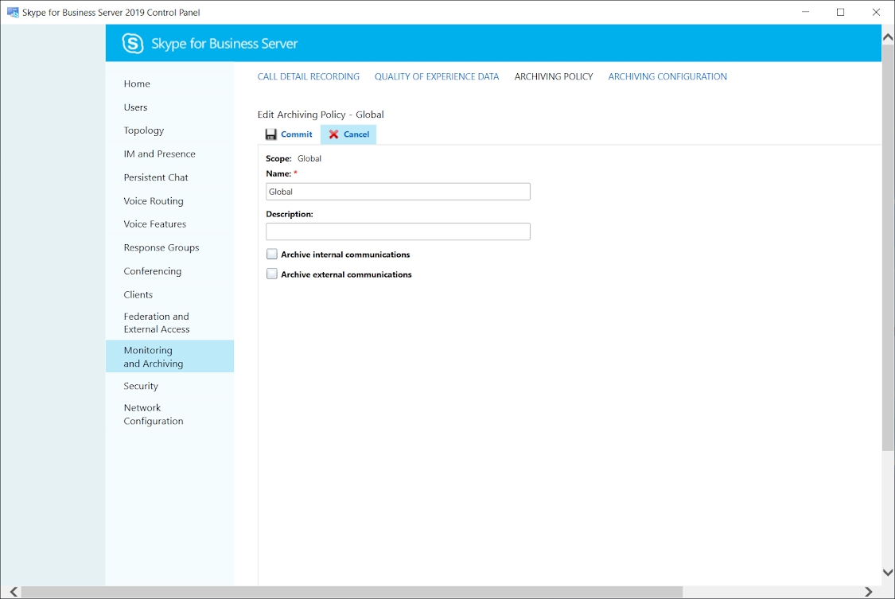Click the horizontal scrollbar thumb
The width and height of the screenshot is (895, 599).
tap(352, 592)
